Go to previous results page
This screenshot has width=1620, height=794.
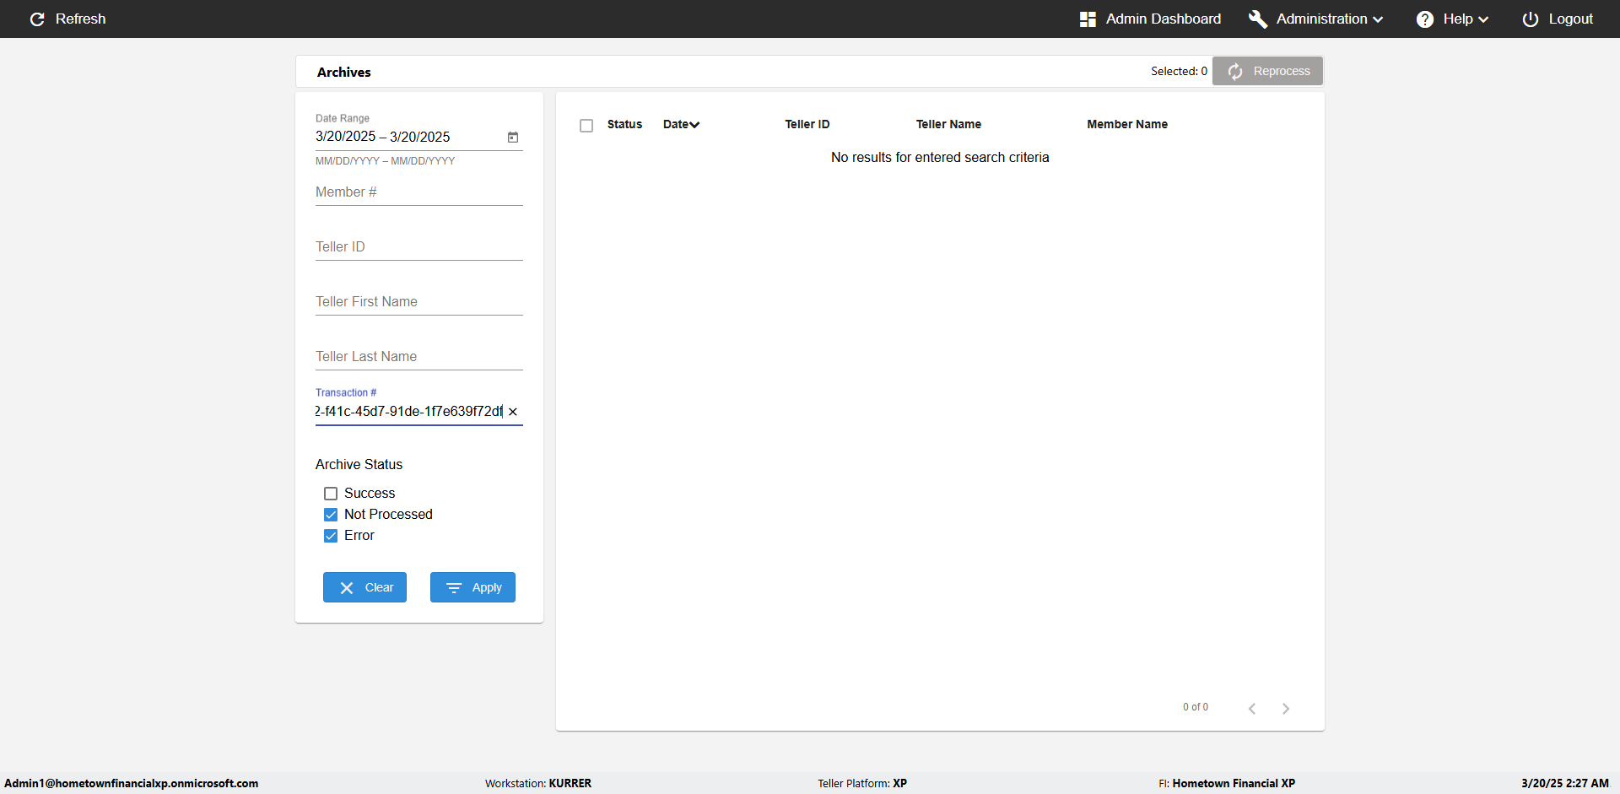click(1252, 708)
